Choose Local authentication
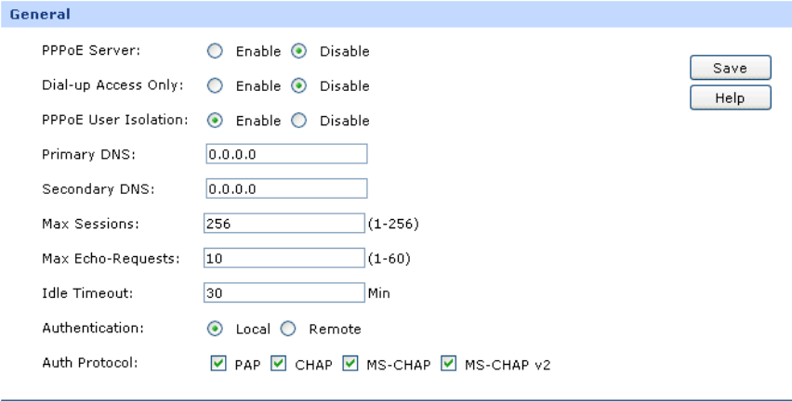The height and width of the screenshot is (401, 792). click(214, 329)
